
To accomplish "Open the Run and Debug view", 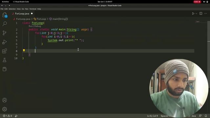I will click(4, 42).
